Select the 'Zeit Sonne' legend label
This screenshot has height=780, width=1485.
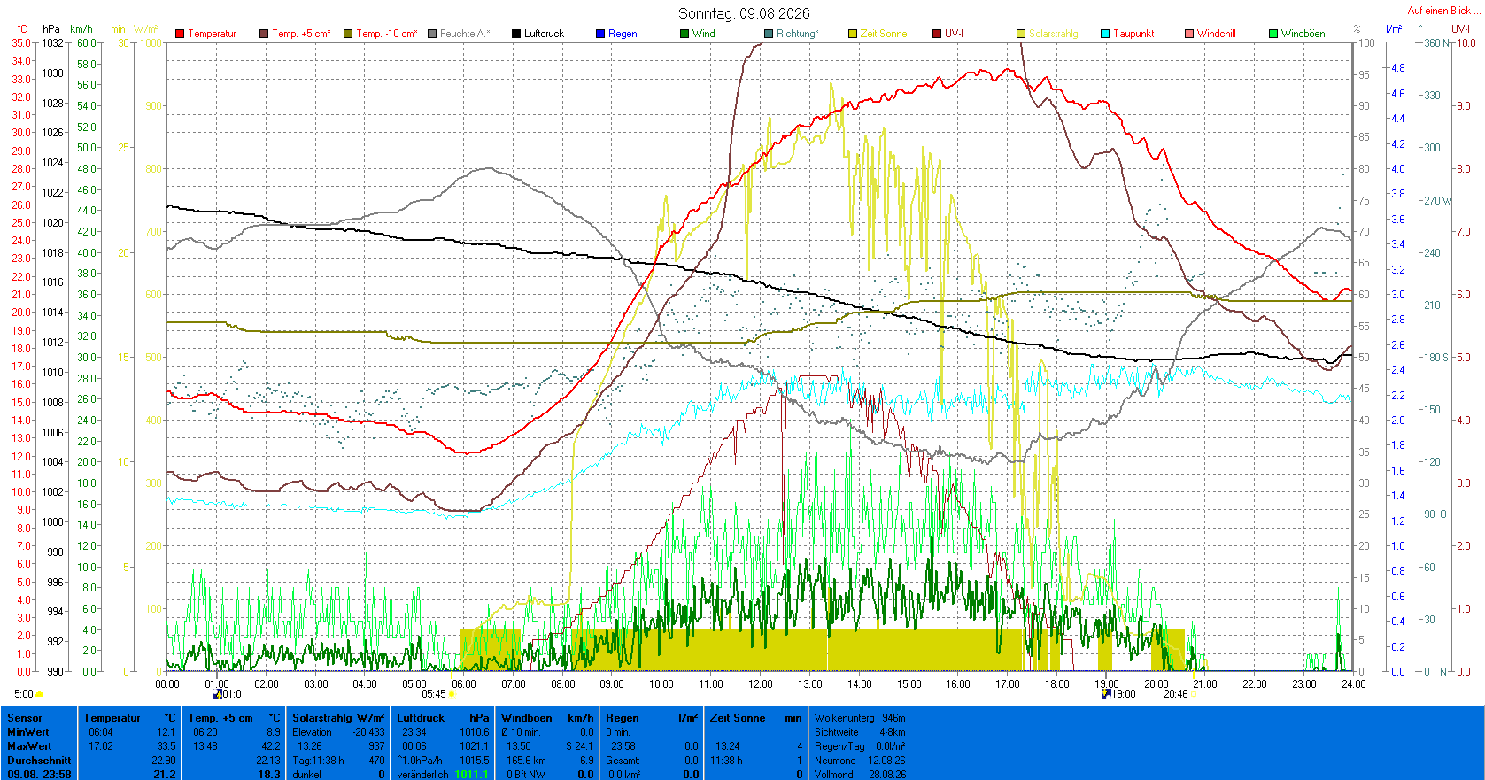click(x=884, y=34)
